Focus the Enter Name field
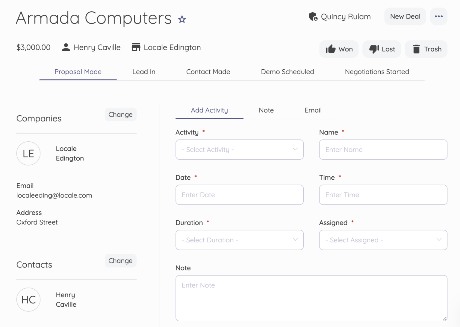460x327 pixels. pyautogui.click(x=383, y=149)
